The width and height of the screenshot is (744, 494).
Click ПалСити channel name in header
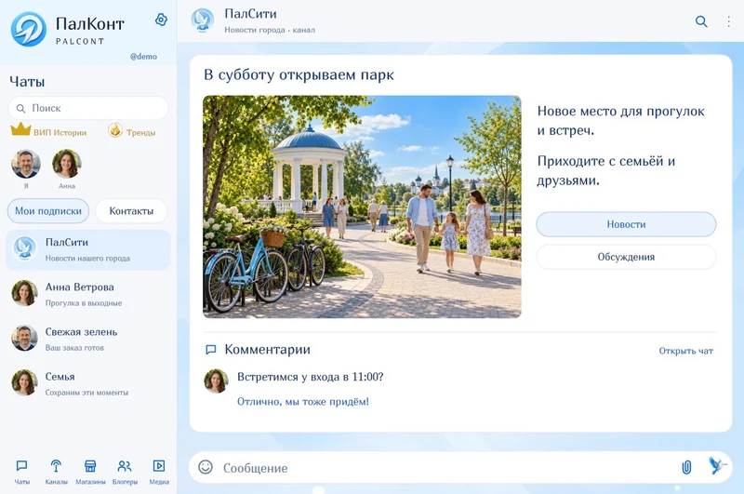[x=250, y=14]
